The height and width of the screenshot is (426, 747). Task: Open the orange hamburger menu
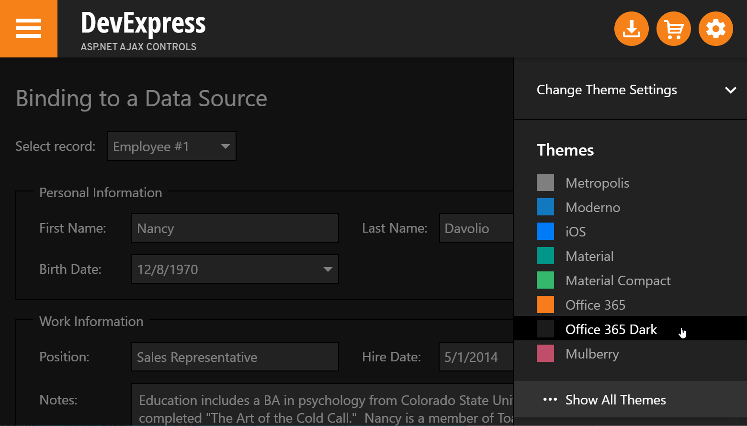pos(29,29)
